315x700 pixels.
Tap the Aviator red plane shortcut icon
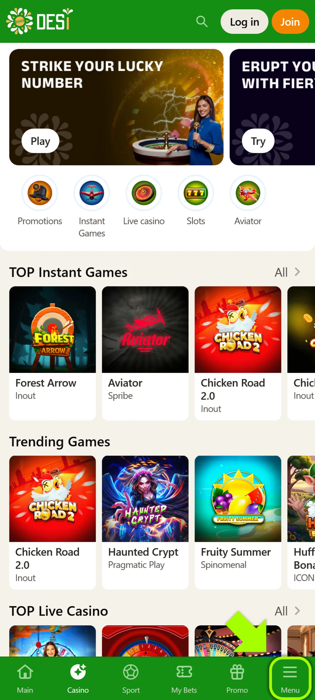click(x=248, y=193)
